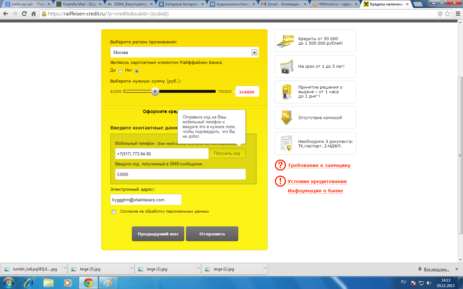The image size is (463, 289).
Task: Open Paint from the taskbar
Action: point(108,283)
